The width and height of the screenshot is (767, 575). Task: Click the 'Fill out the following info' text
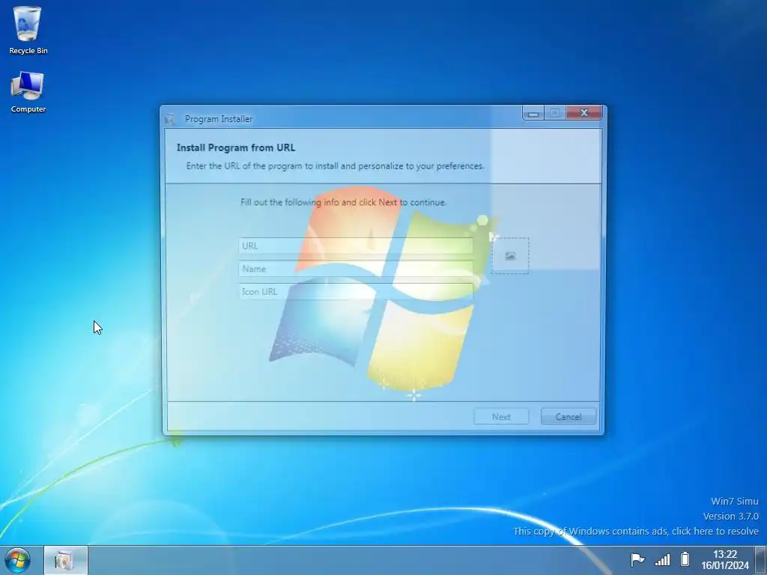pyautogui.click(x=343, y=202)
